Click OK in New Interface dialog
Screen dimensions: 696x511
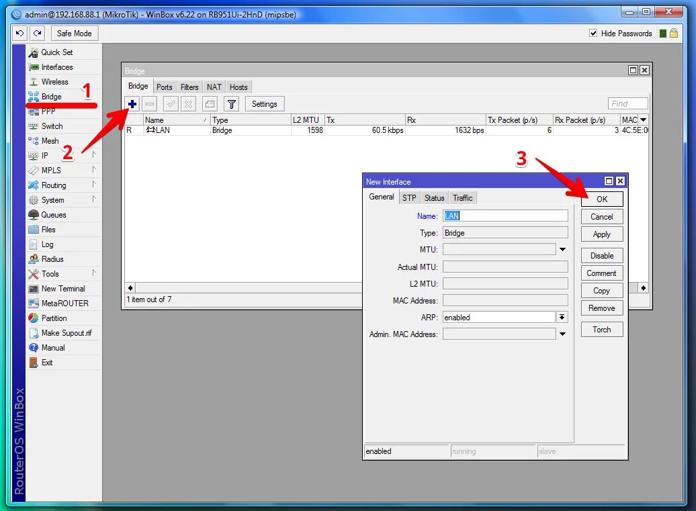602,199
